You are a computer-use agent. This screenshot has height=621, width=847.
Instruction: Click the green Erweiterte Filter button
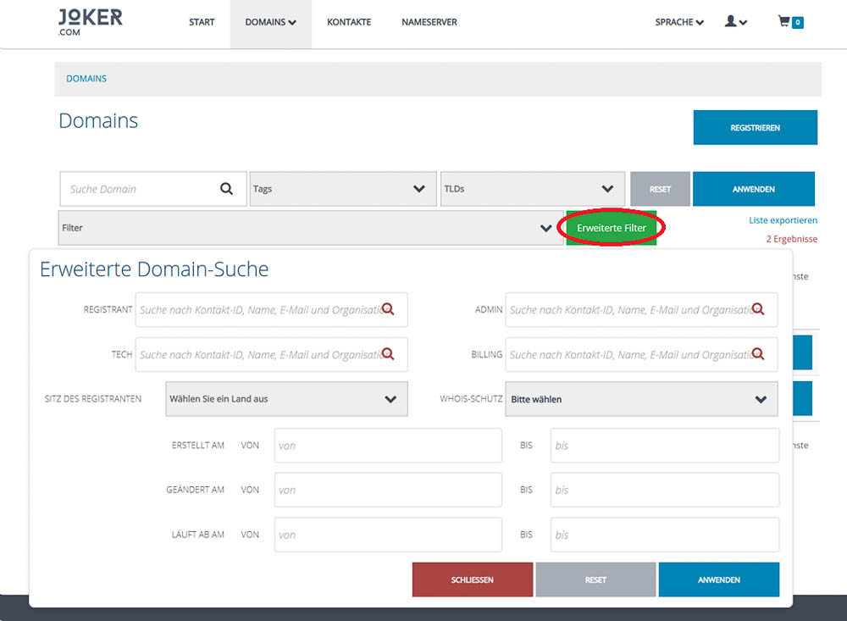coord(612,228)
